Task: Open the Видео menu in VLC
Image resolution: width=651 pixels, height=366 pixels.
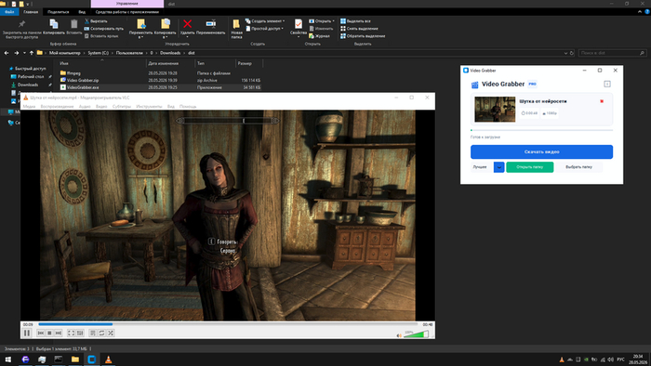Action: click(x=101, y=107)
